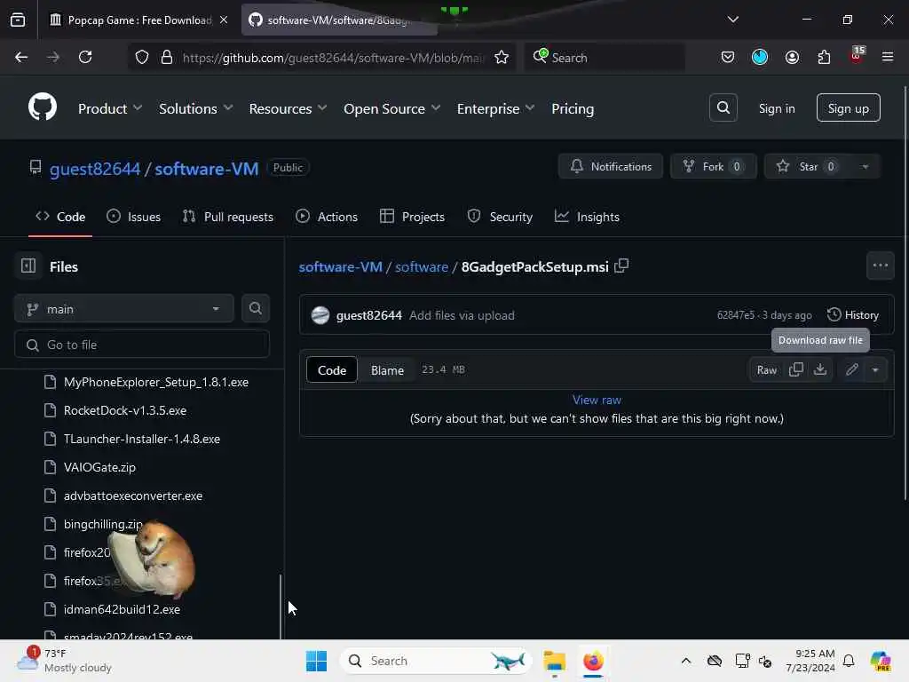Screen dimensions: 909x682
Task: Expand the Open Source menu
Action: (391, 108)
